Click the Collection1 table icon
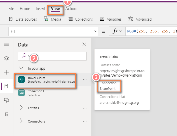This screenshot has height=136, width=177. click(x=21, y=93)
